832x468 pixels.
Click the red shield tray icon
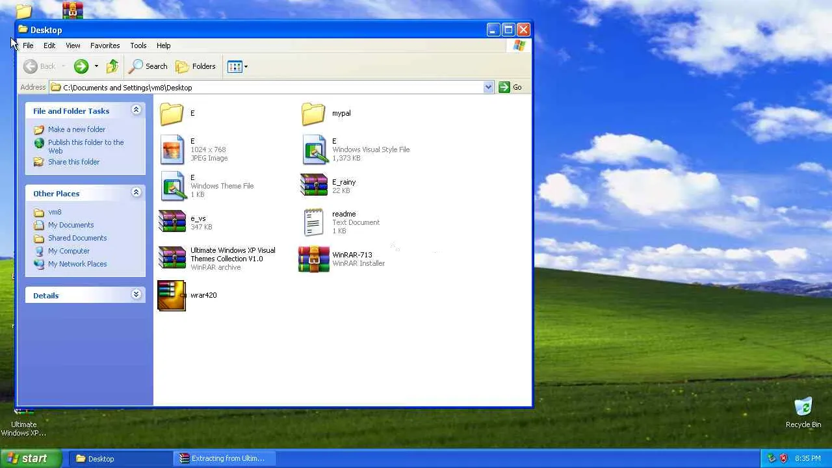point(783,458)
